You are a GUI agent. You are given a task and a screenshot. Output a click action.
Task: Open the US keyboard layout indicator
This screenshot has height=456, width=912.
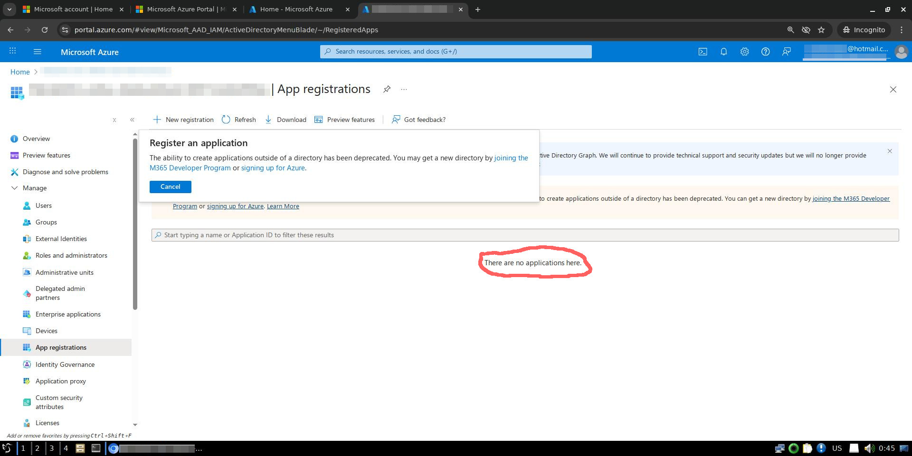(x=837, y=448)
